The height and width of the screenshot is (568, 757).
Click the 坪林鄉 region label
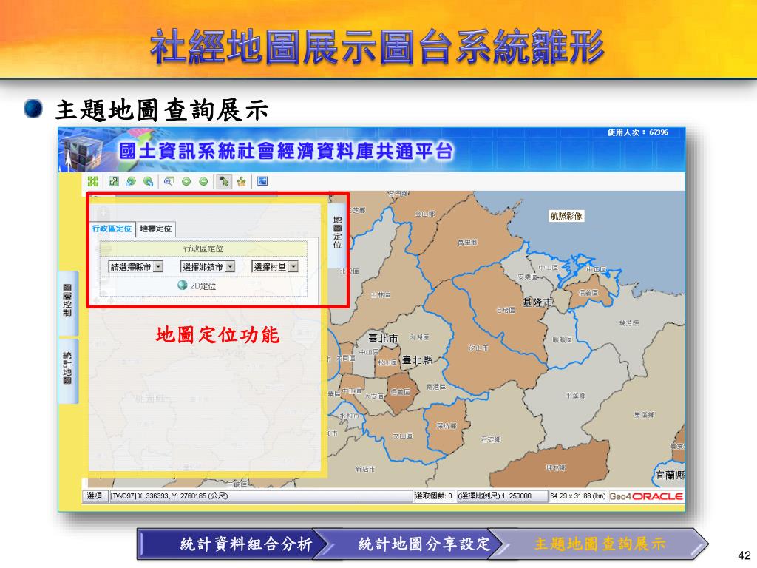(556, 467)
